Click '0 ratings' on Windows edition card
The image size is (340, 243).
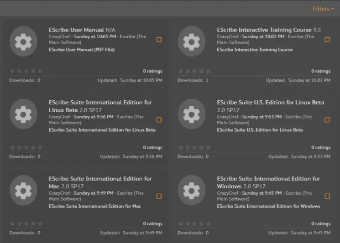321,224
